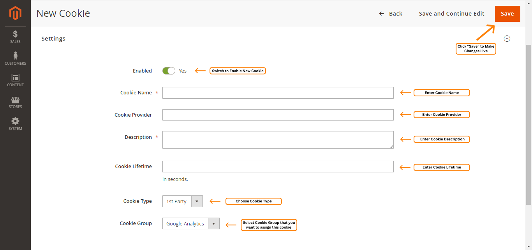532x250 pixels.
Task: Focus the Cookie Provider field
Action: pyautogui.click(x=278, y=115)
